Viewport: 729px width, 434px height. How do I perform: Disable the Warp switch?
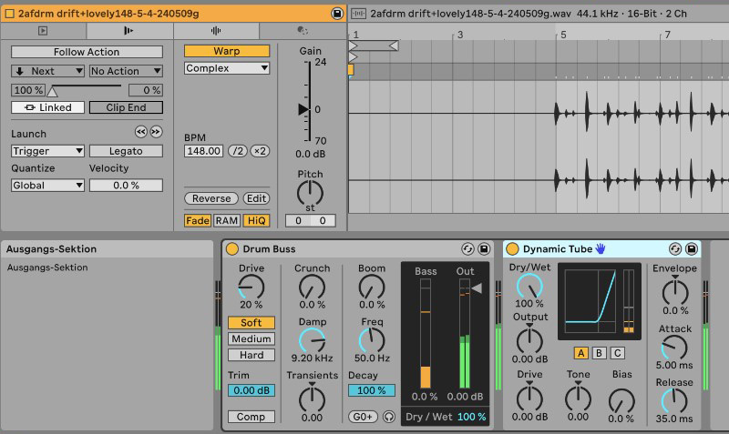click(227, 51)
